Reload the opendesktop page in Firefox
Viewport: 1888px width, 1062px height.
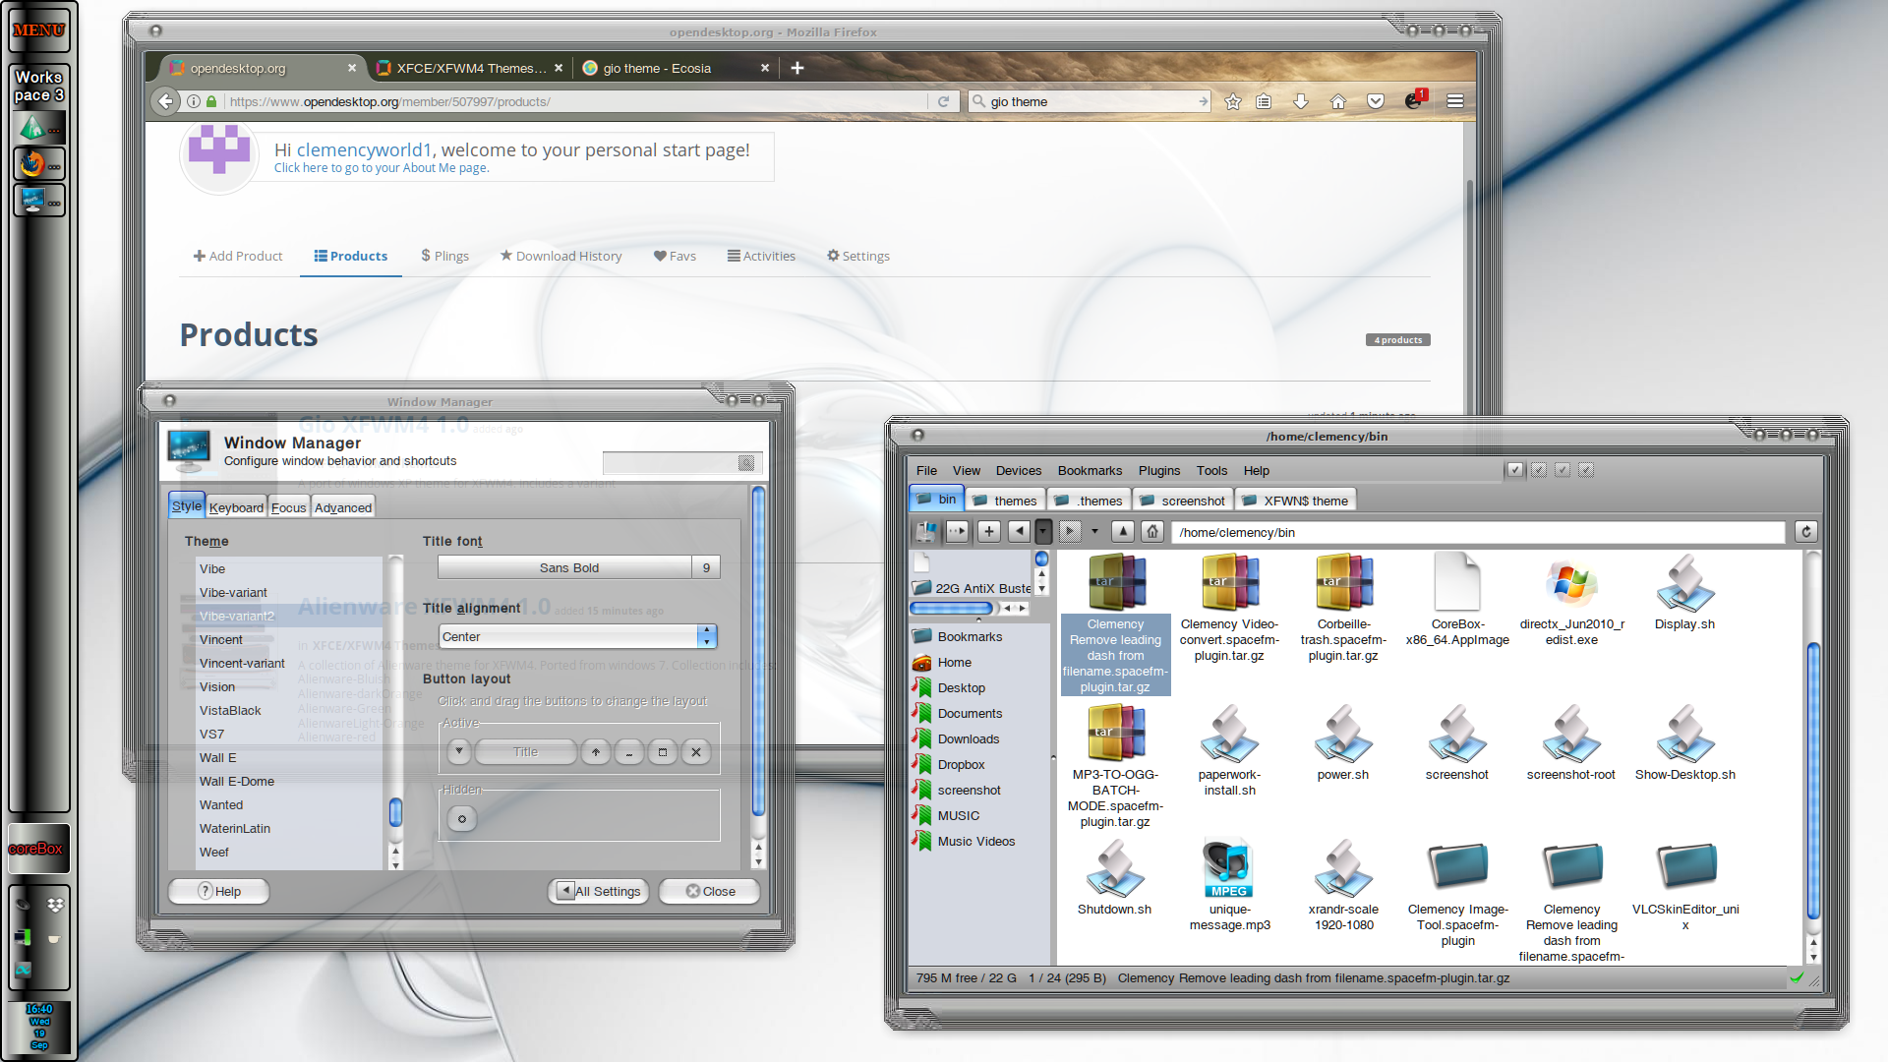click(x=943, y=101)
